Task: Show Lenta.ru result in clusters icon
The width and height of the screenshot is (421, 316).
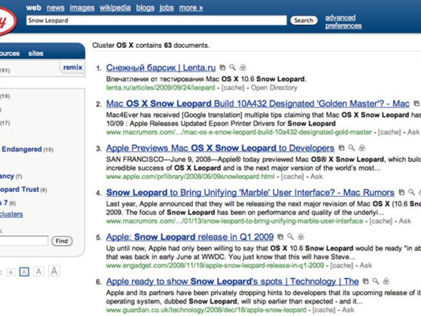Action: [243, 68]
